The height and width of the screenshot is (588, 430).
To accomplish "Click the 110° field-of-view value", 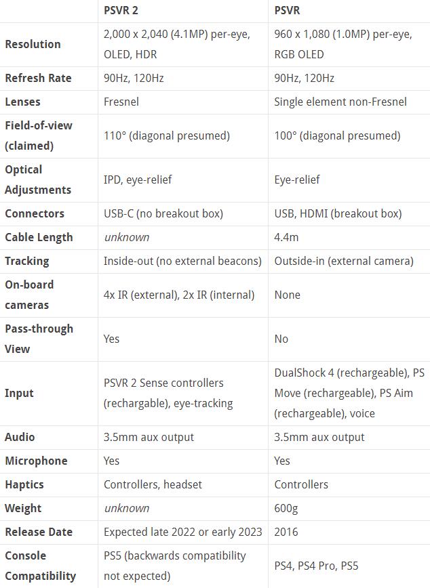I will click(167, 135).
